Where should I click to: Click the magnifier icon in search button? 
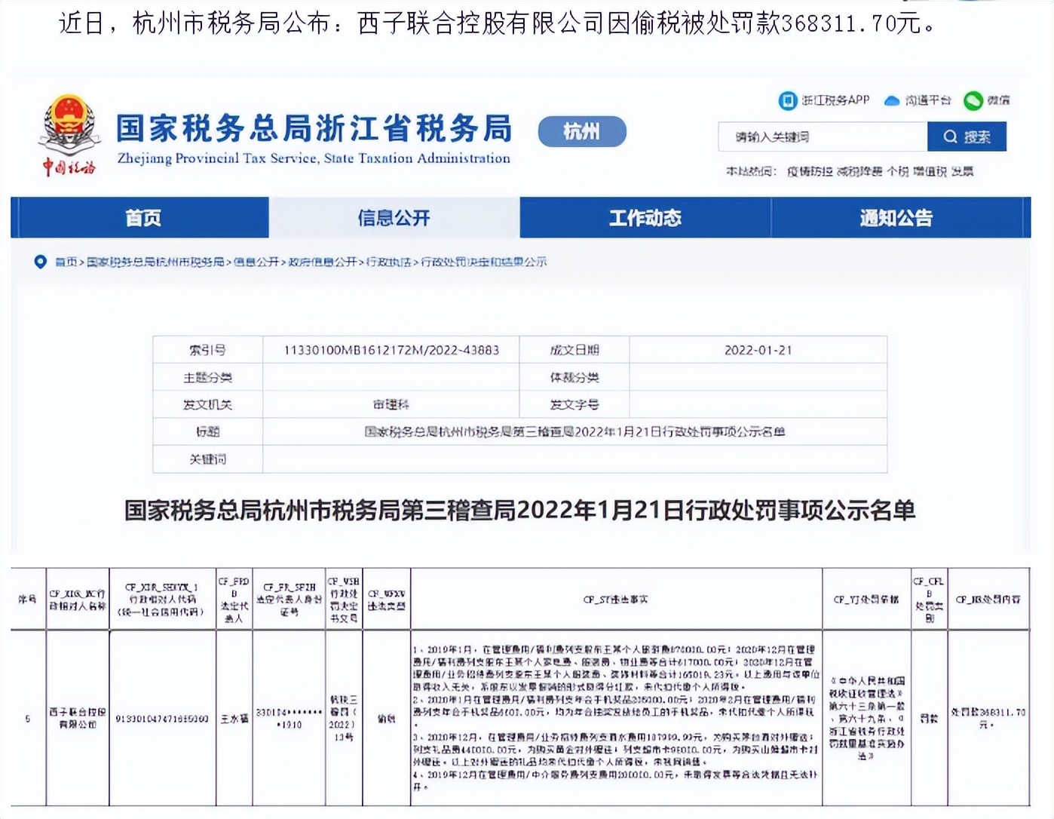[951, 136]
